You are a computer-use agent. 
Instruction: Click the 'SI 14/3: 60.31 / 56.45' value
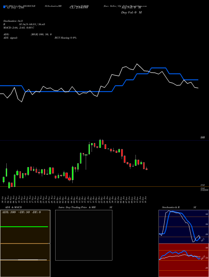point(32,24)
